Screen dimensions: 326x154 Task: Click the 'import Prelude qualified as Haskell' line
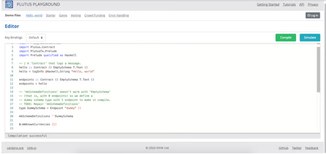[48, 55]
